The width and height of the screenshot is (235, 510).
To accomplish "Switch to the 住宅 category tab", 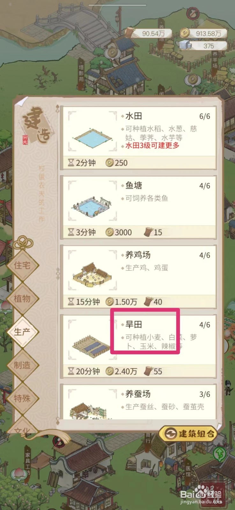I will (22, 265).
